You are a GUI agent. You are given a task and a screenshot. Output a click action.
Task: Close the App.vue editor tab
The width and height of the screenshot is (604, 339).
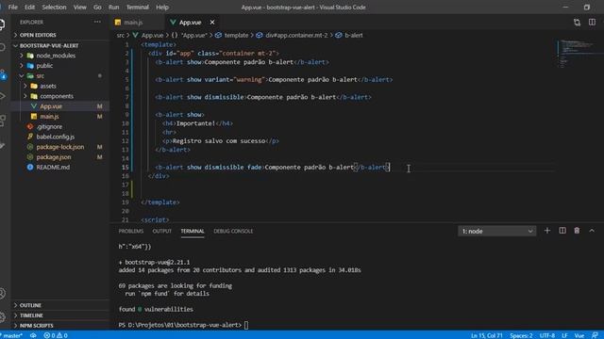pyautogui.click(x=212, y=23)
